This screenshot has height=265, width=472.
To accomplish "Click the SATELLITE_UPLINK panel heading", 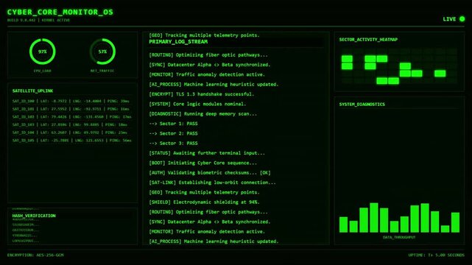I will 33,91.
